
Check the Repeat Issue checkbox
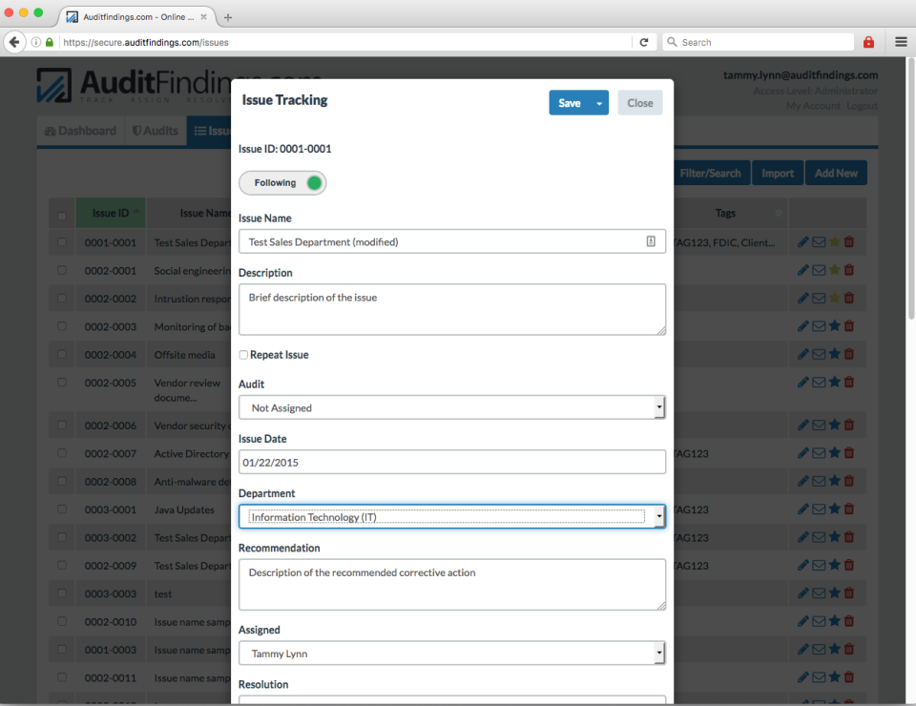click(x=242, y=354)
